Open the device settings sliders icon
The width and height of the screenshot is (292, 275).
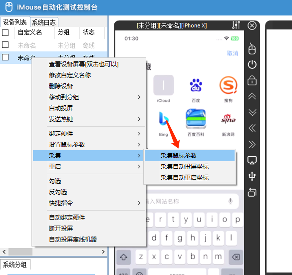pyautogui.click(x=236, y=25)
